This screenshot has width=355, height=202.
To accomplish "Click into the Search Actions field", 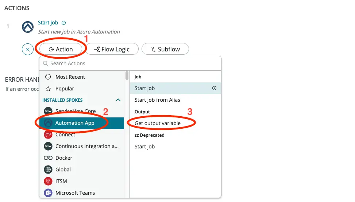I will pyautogui.click(x=131, y=63).
